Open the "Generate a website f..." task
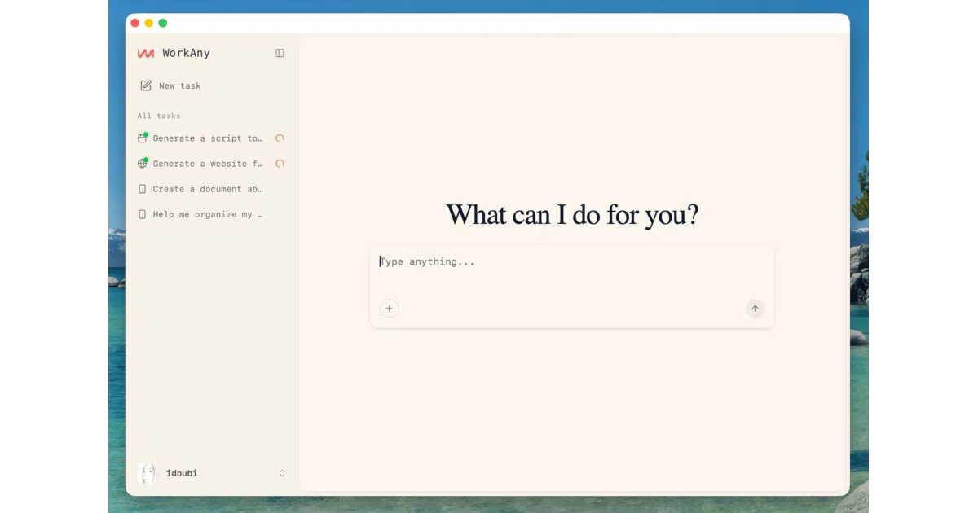Viewport: 978px width, 513px height. pyautogui.click(x=211, y=164)
